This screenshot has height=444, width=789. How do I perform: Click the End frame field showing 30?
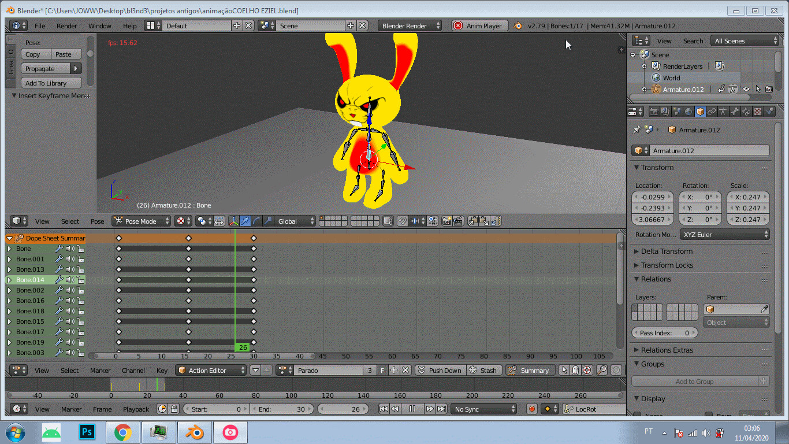(282, 409)
